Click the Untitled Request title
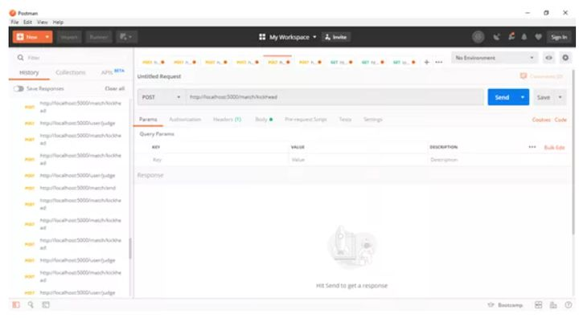Image resolution: width=579 pixels, height=318 pixels. pos(159,76)
